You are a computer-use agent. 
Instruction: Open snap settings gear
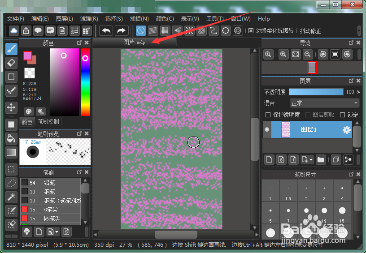point(238,30)
